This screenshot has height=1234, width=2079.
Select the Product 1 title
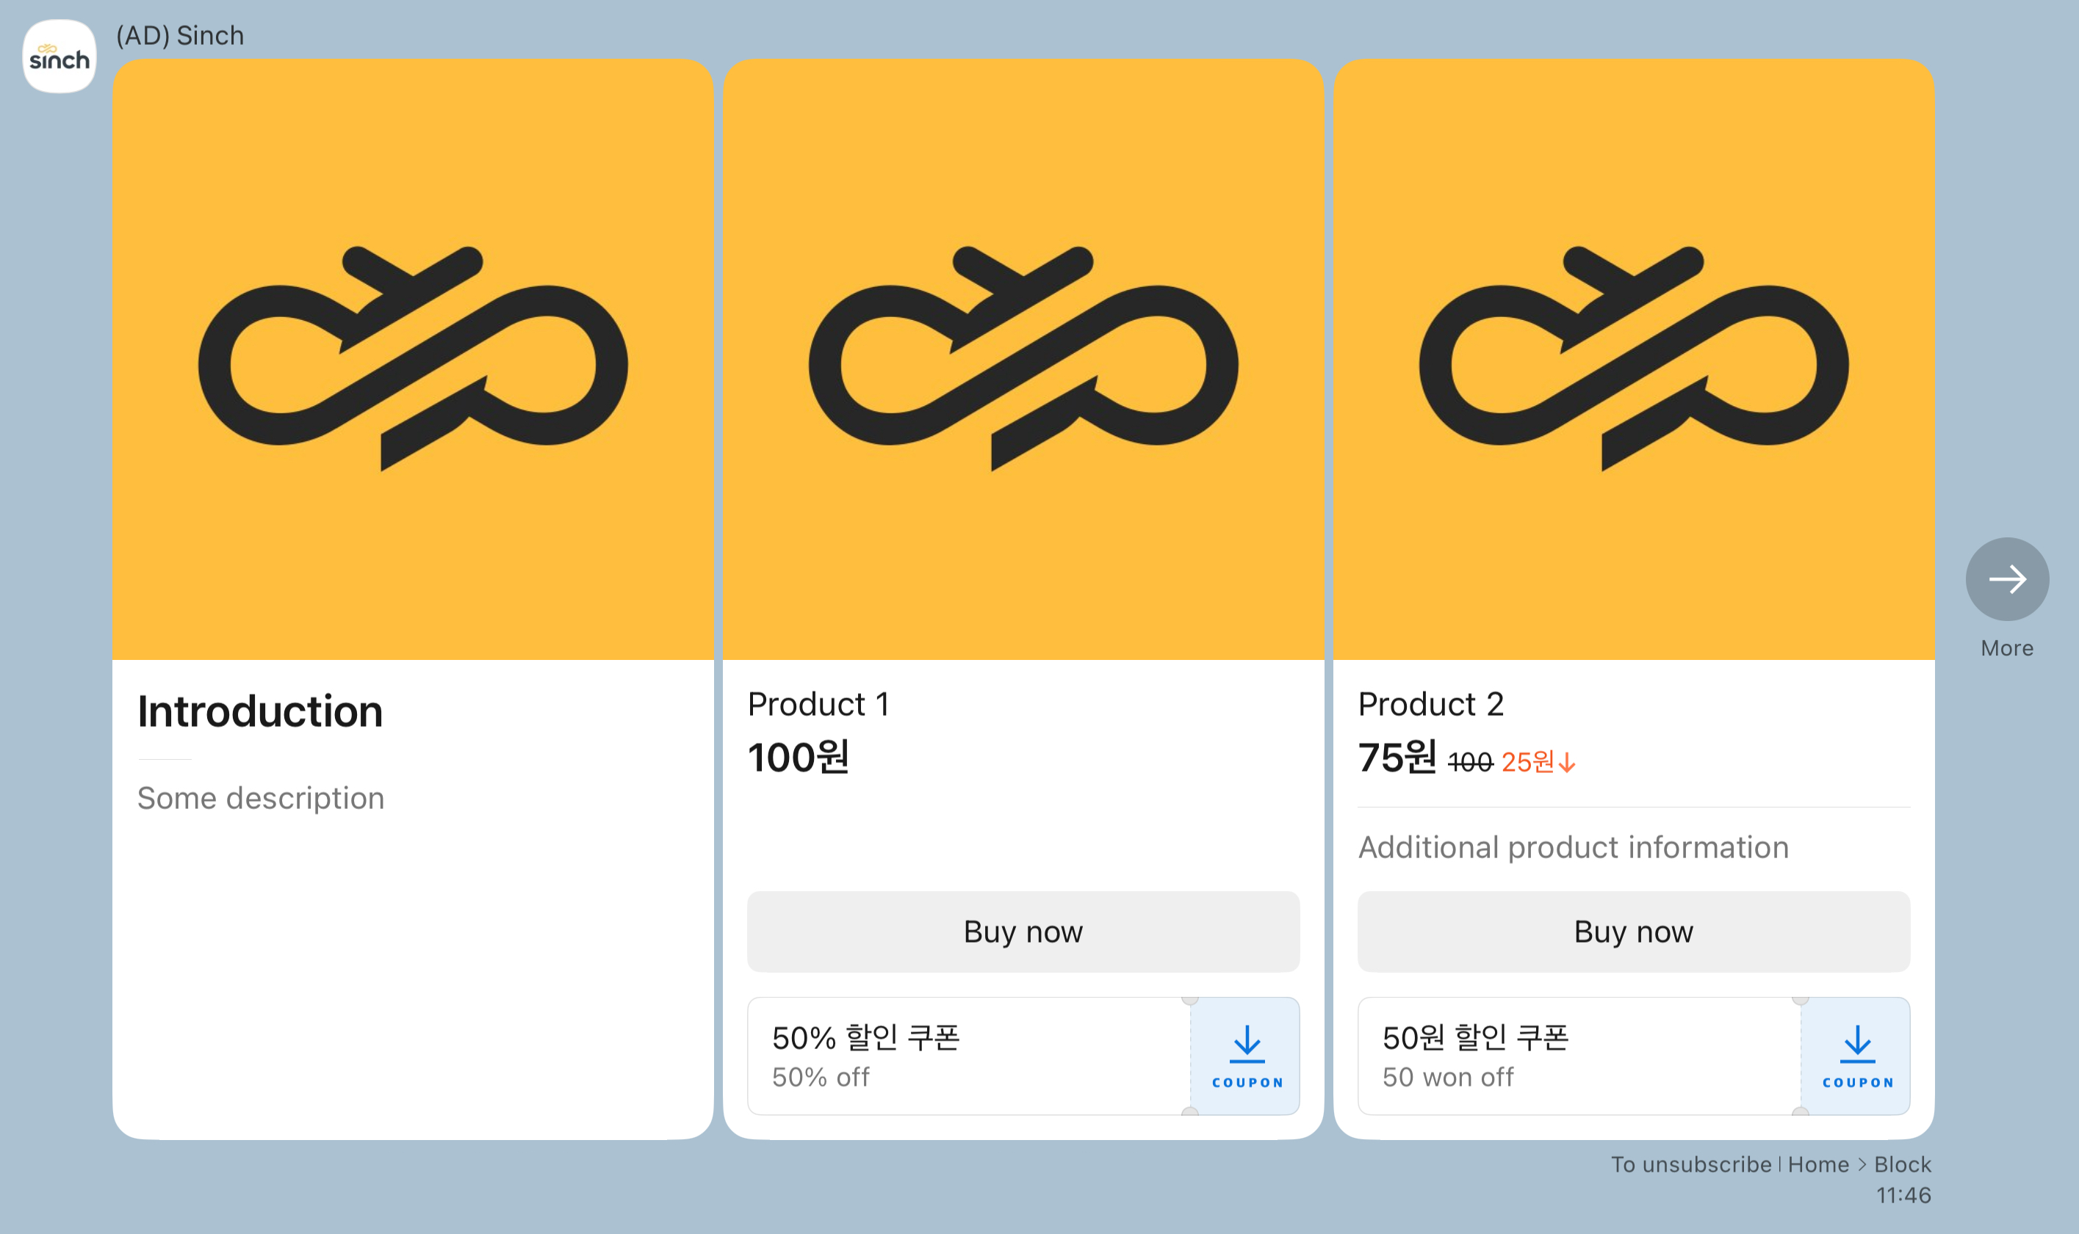pos(819,703)
